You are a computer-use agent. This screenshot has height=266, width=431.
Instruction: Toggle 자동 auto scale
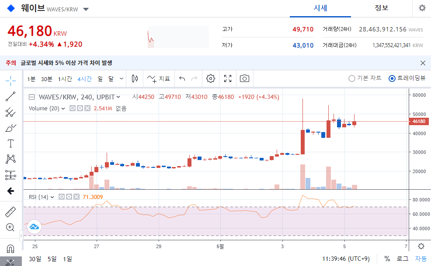click(421, 259)
